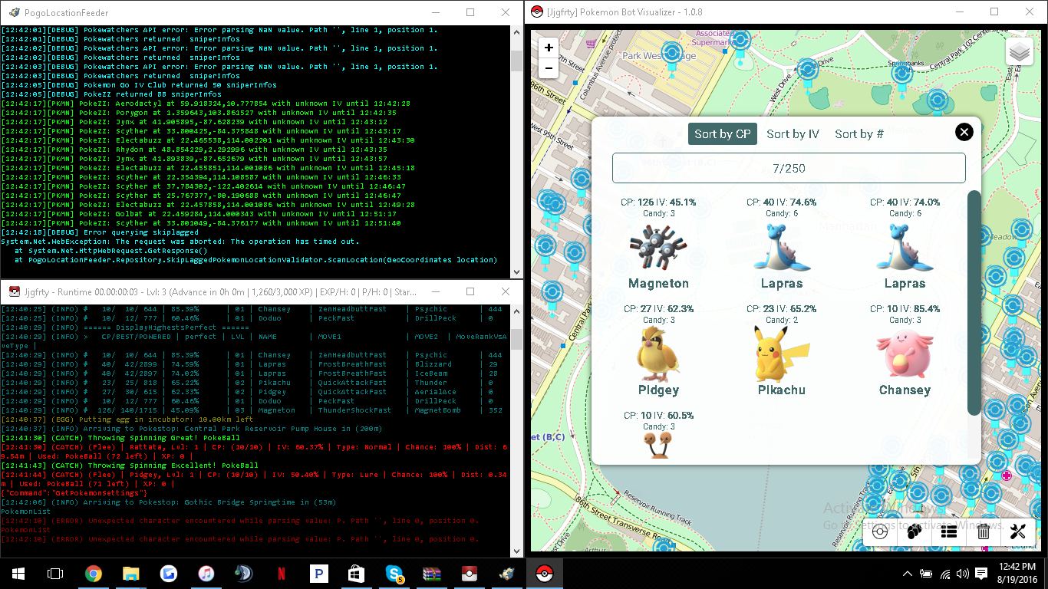Select the Magneton card image

click(658, 247)
